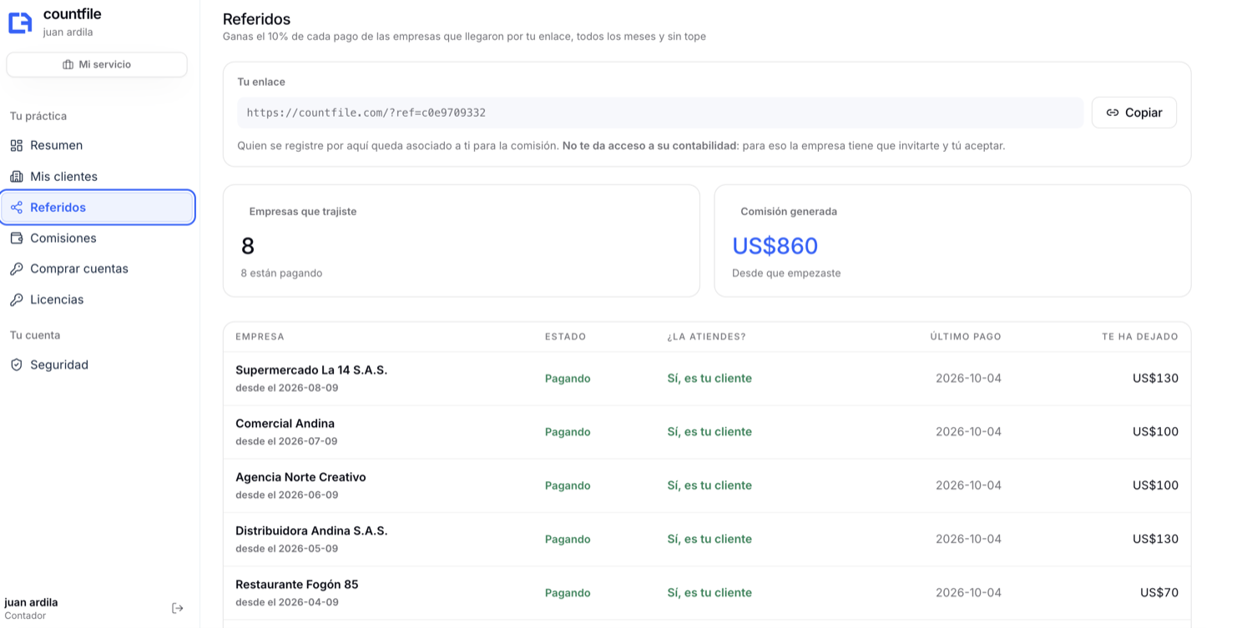Select the Comisiones menu item

pyautogui.click(x=98, y=239)
